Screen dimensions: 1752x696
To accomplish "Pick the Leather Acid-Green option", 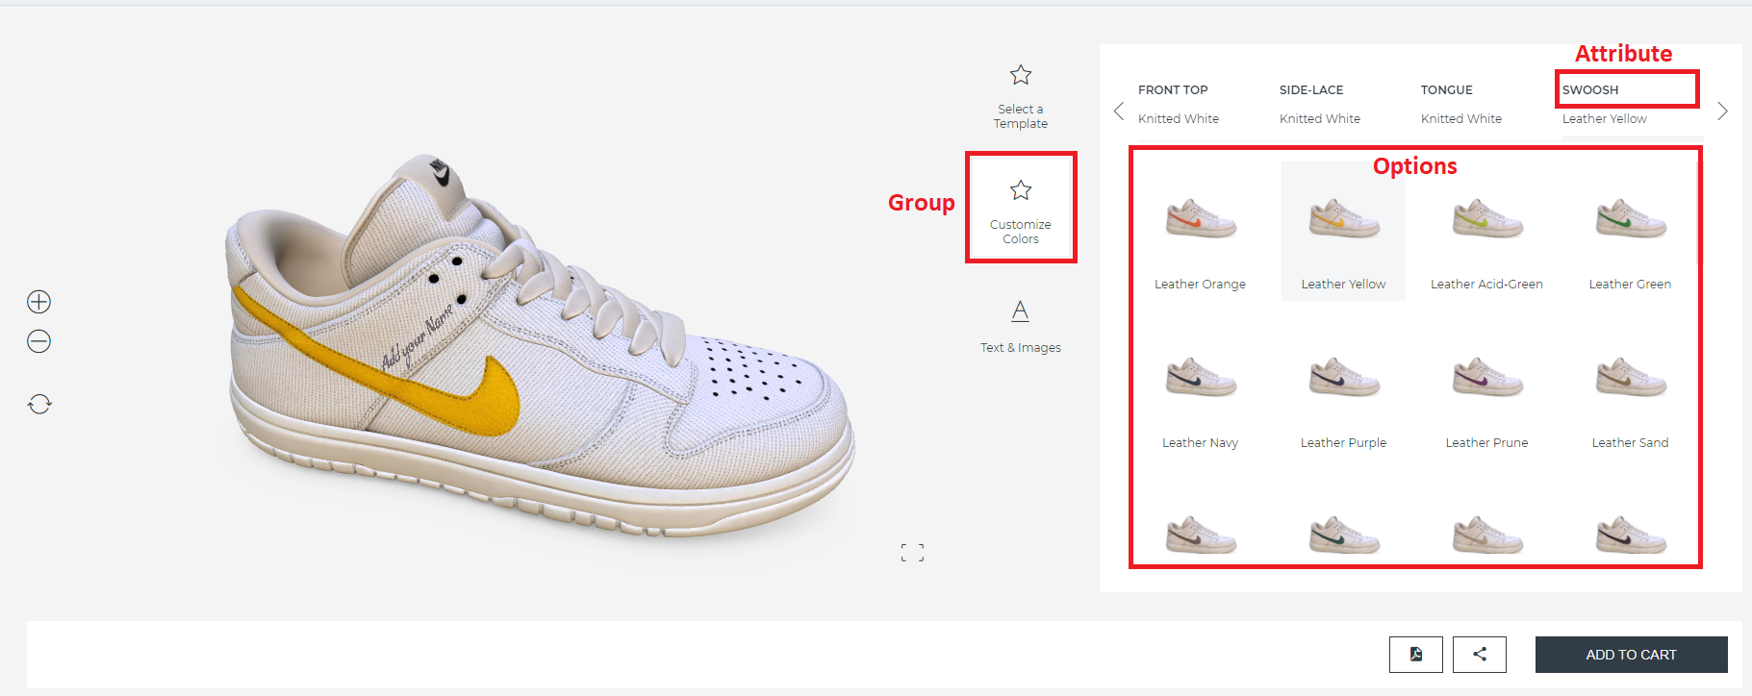I will [1486, 232].
